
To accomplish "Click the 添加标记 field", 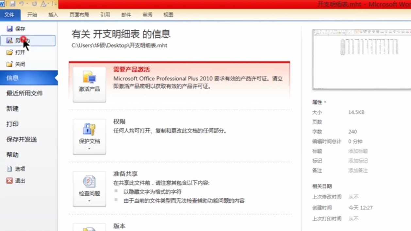I will (x=358, y=161).
